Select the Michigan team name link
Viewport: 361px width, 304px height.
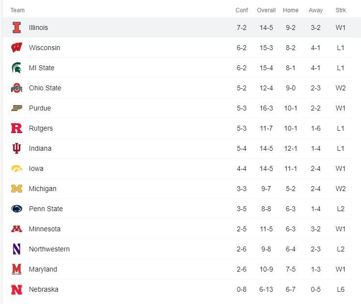tap(43, 189)
